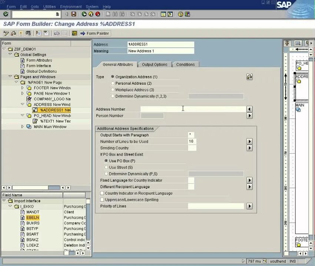This screenshot has width=315, height=266.
Task: Click the pin icon in the Form Painter pane
Action: click(x=287, y=43)
